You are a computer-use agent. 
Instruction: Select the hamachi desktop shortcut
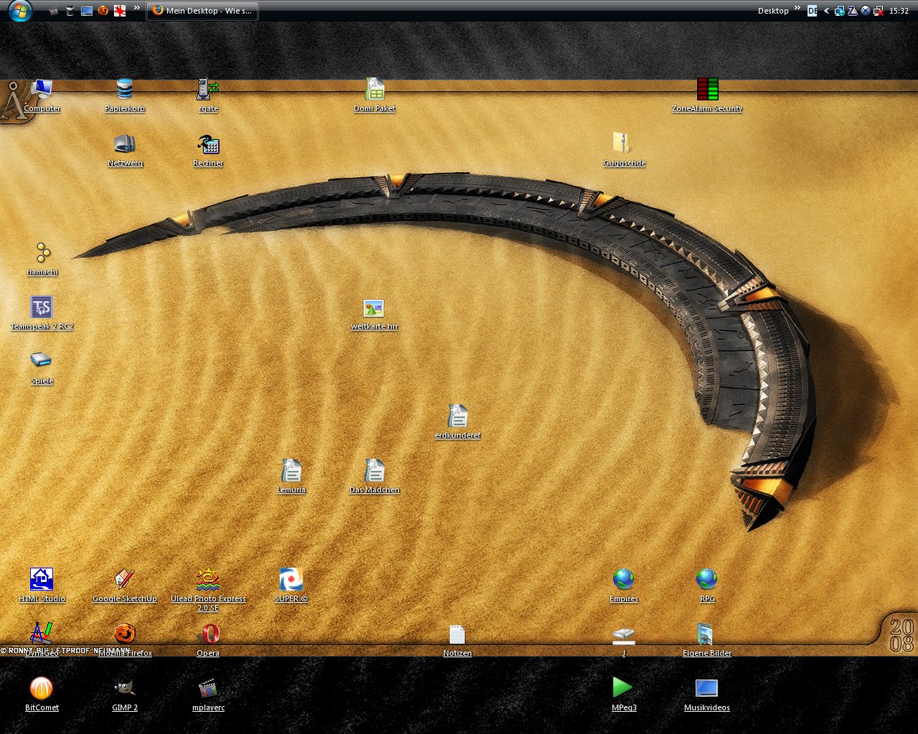[x=42, y=254]
